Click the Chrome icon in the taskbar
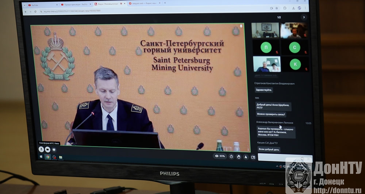 pos(48,157)
